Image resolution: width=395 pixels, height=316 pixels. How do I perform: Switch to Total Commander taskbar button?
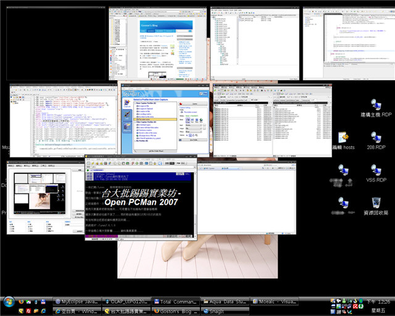click(176, 301)
